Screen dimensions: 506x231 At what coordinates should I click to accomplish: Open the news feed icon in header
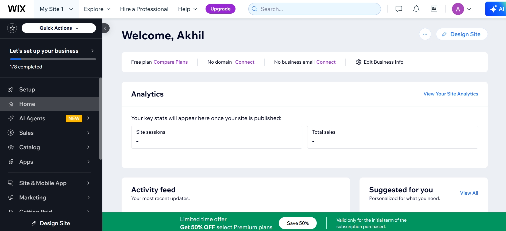[x=434, y=9]
